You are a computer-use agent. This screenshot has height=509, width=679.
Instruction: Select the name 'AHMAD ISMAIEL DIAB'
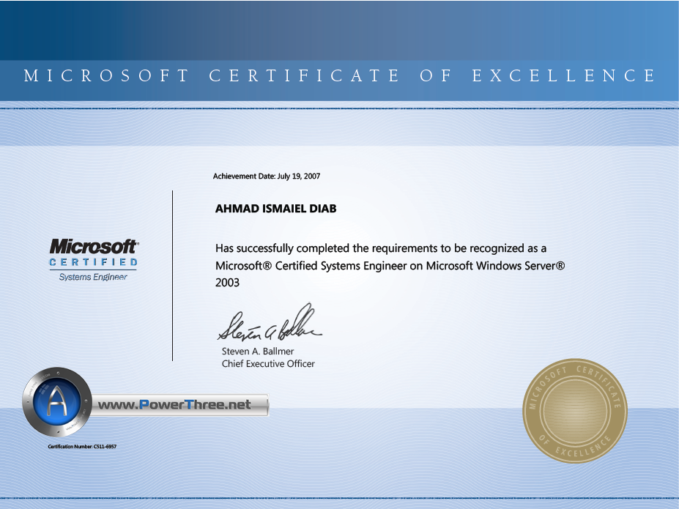[x=276, y=209]
